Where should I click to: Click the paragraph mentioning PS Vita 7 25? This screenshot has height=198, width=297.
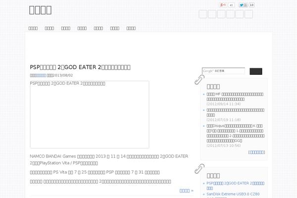(x=95, y=172)
